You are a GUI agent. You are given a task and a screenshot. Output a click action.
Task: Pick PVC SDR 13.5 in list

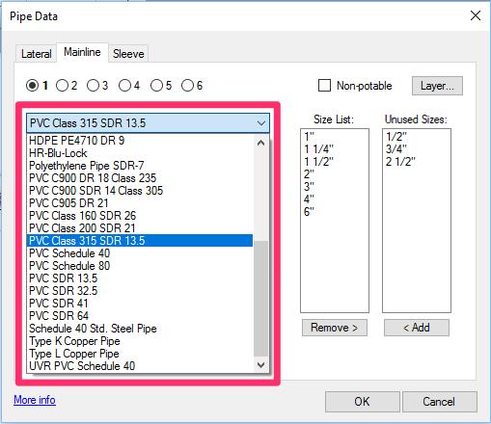(x=140, y=278)
